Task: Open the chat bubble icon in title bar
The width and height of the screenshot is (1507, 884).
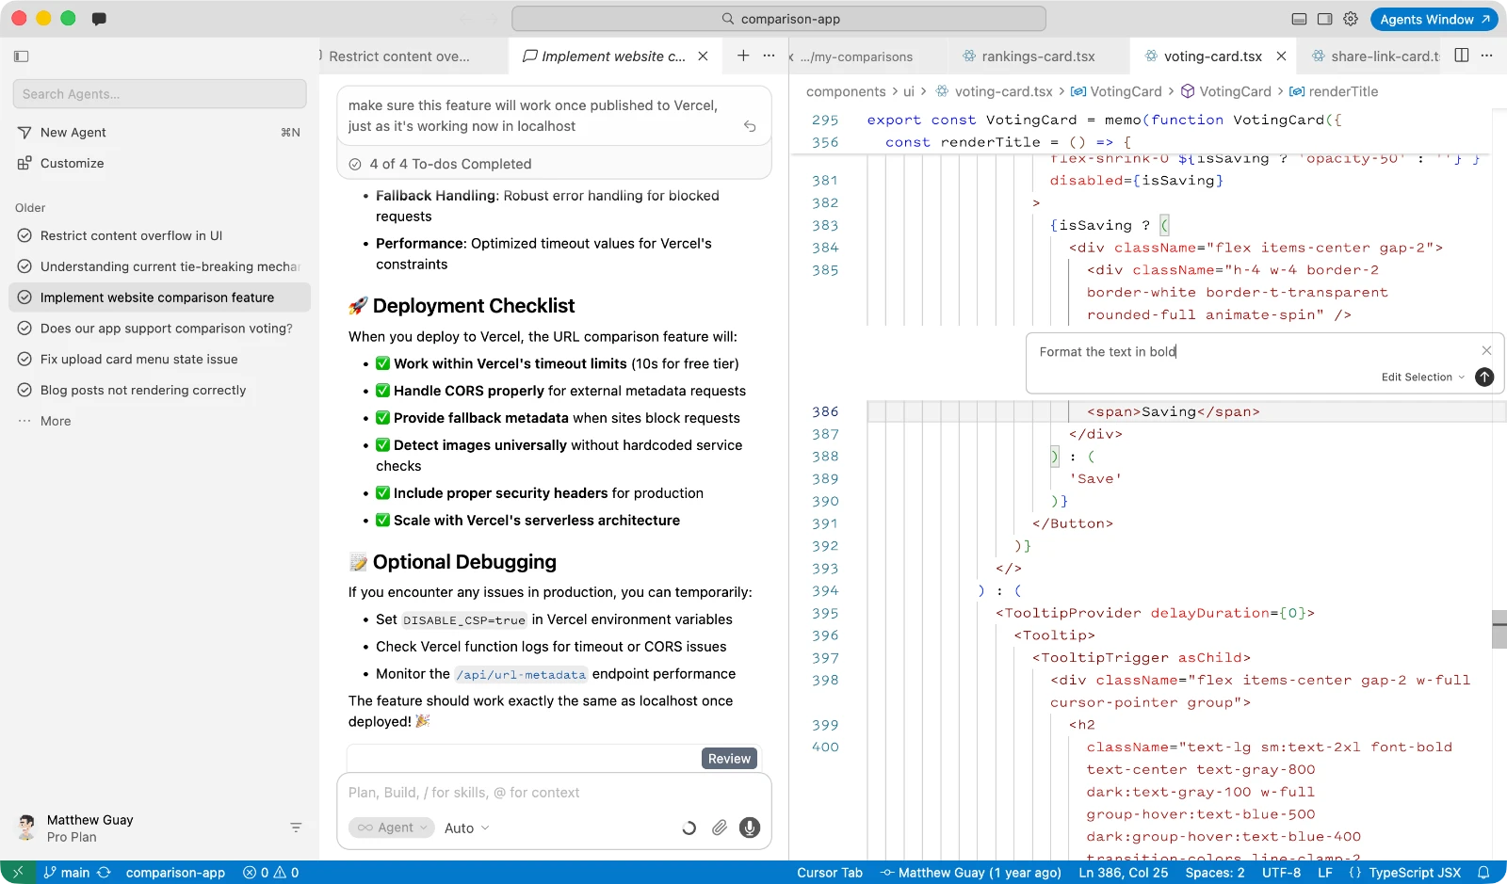Action: (99, 19)
